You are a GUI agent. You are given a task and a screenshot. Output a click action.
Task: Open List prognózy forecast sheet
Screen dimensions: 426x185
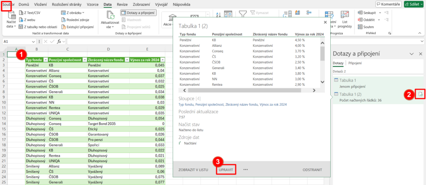click(345, 20)
